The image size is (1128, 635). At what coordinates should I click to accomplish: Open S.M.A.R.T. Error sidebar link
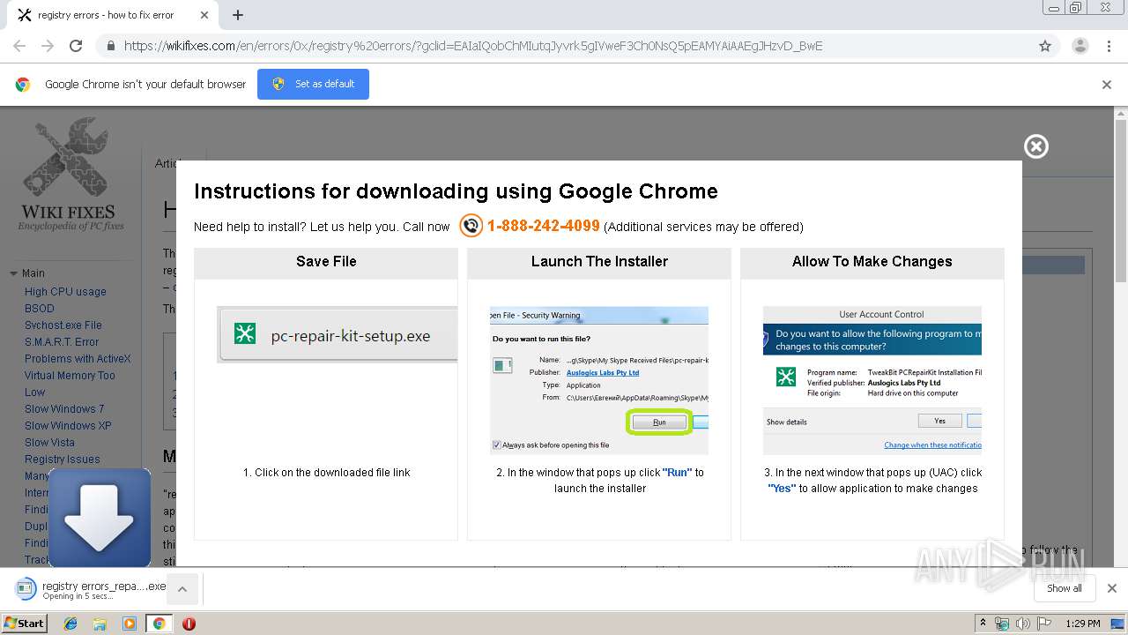pyautogui.click(x=62, y=342)
